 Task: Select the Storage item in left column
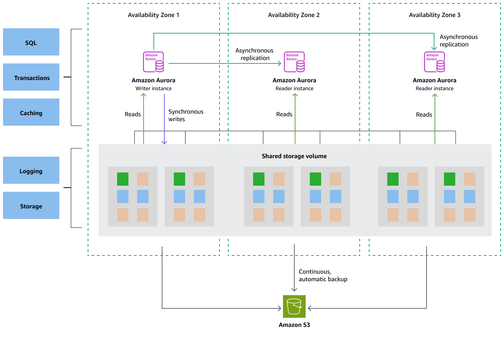point(31,205)
